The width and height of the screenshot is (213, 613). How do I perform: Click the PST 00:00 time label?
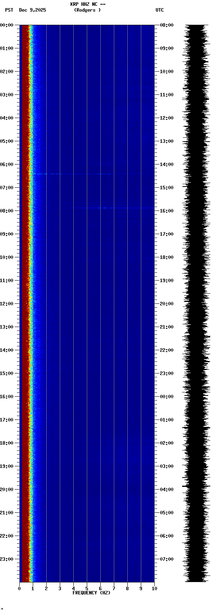tap(7, 25)
